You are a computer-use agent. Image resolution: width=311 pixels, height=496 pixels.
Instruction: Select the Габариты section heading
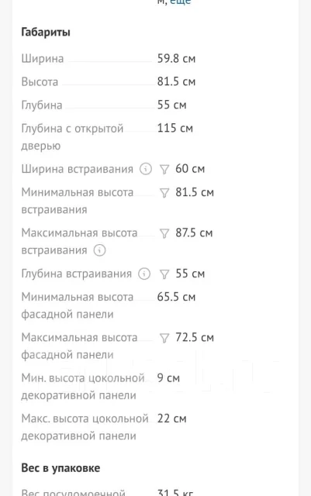tap(46, 33)
